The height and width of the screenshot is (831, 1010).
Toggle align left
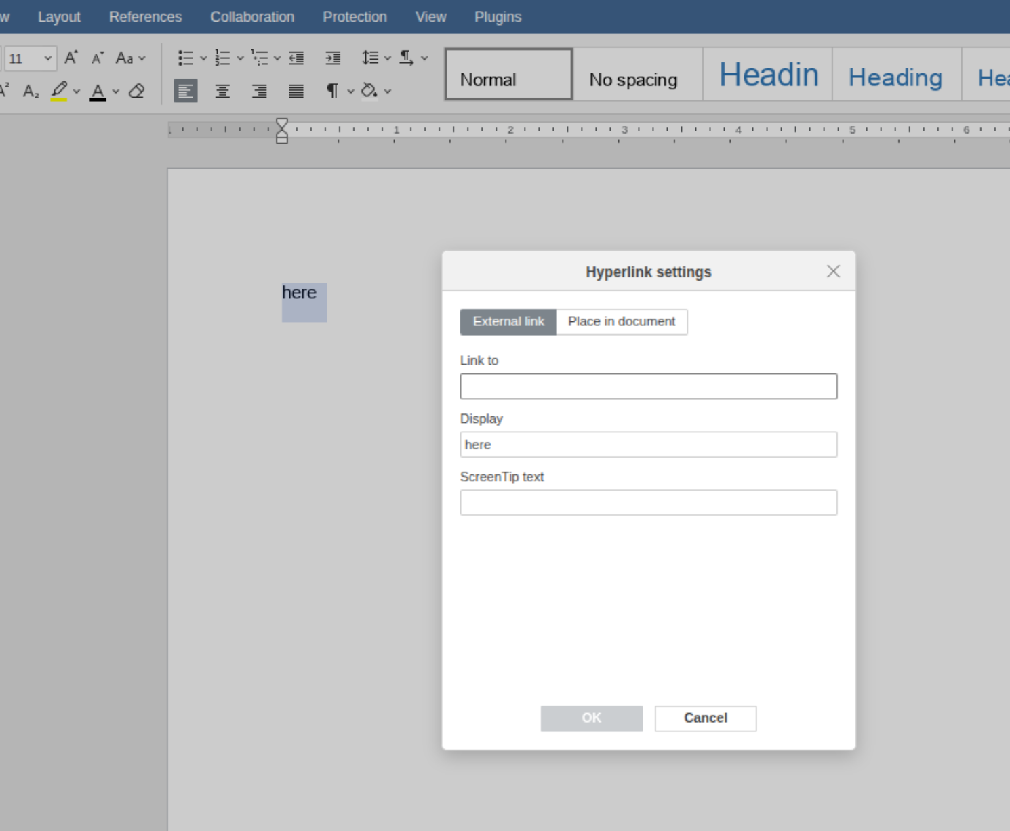pyautogui.click(x=186, y=91)
